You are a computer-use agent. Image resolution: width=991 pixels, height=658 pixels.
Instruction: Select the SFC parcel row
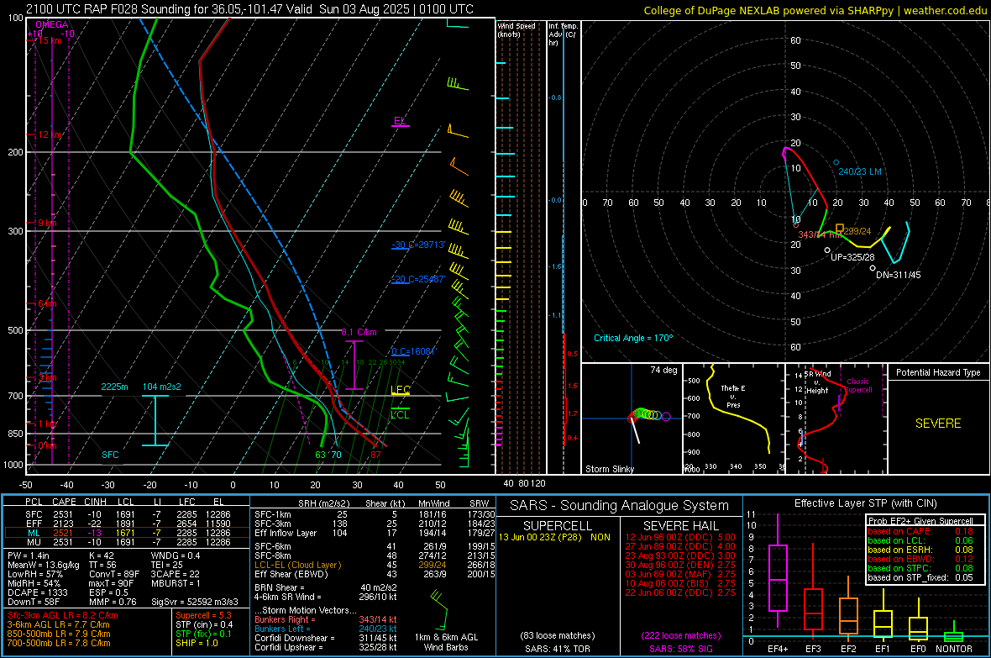click(x=127, y=514)
